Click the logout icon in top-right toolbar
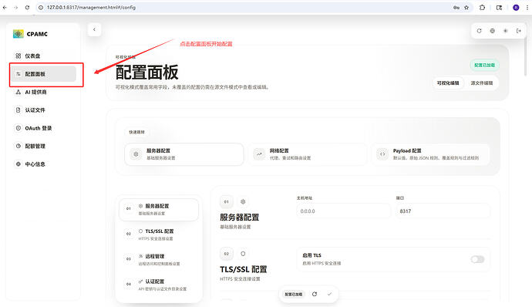The image size is (532, 307). 519,31
